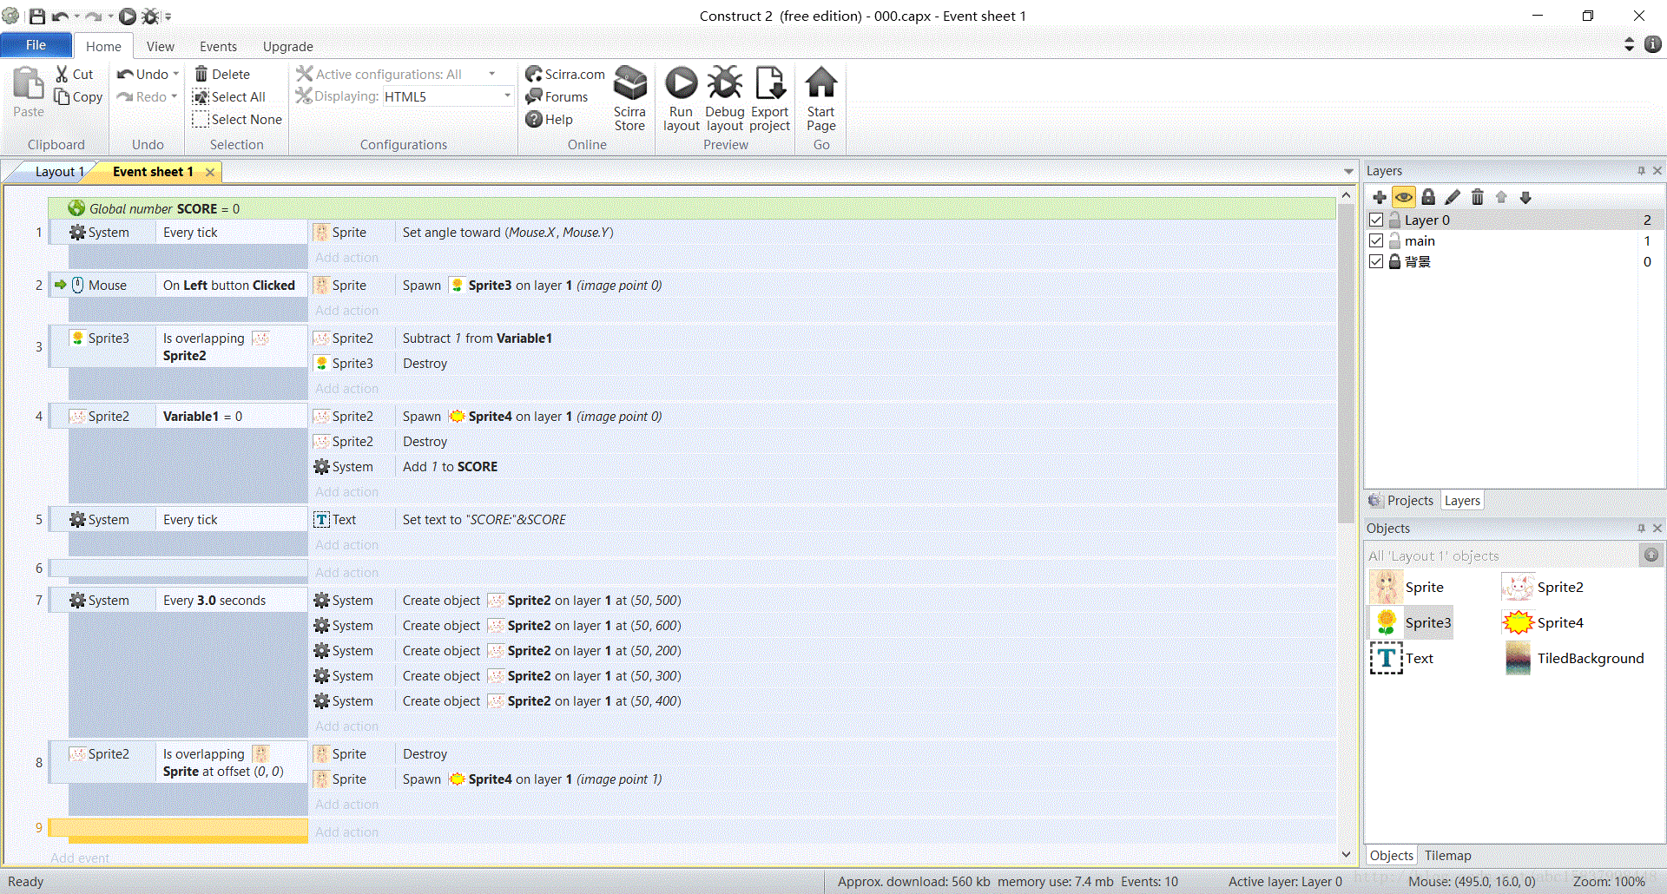Open the Redo dropdown arrow
Viewport: 1667px width, 894px height.
click(174, 97)
